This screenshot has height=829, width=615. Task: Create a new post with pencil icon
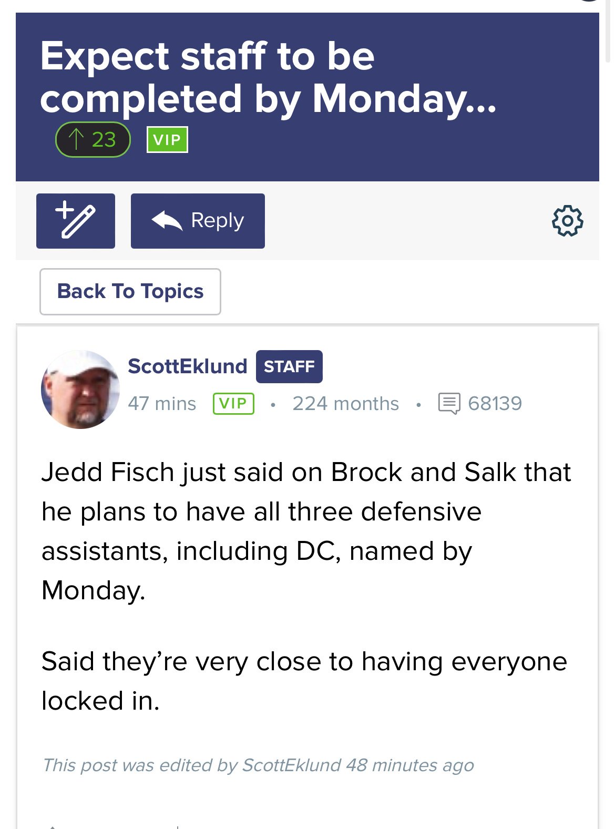[76, 221]
